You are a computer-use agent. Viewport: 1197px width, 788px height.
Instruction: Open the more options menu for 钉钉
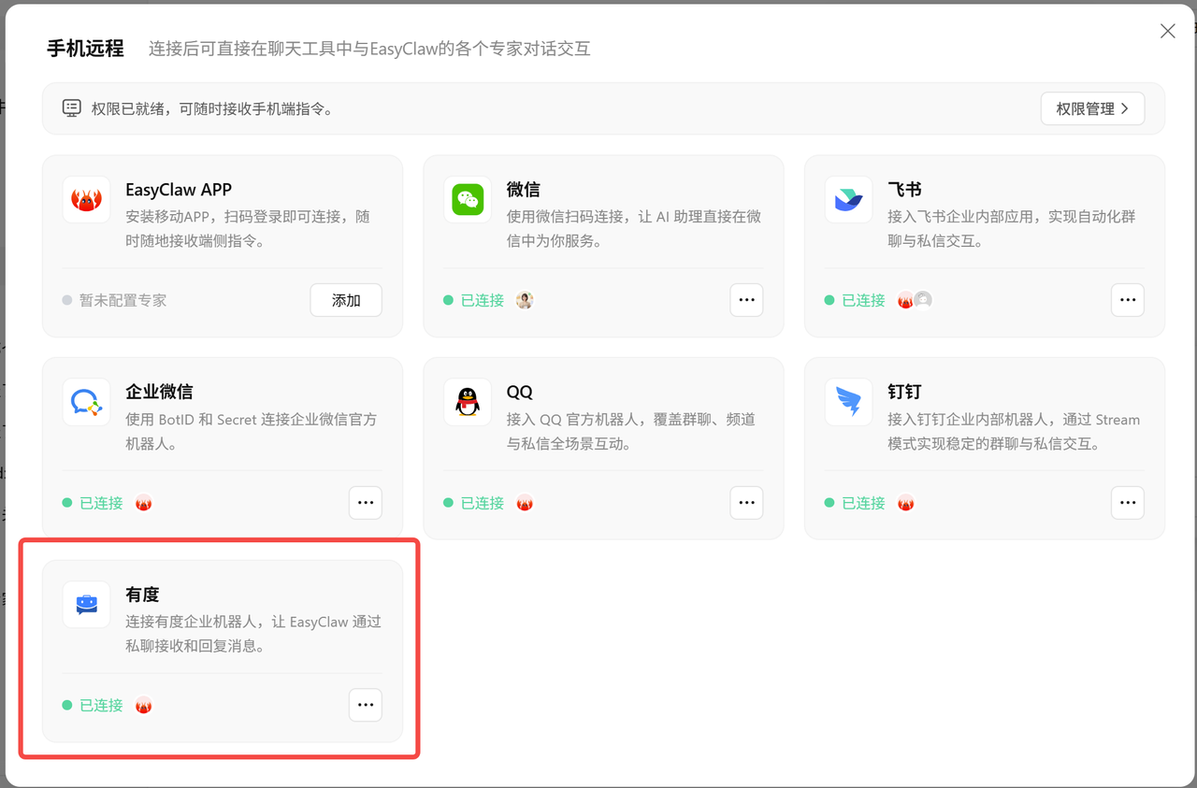[1128, 503]
